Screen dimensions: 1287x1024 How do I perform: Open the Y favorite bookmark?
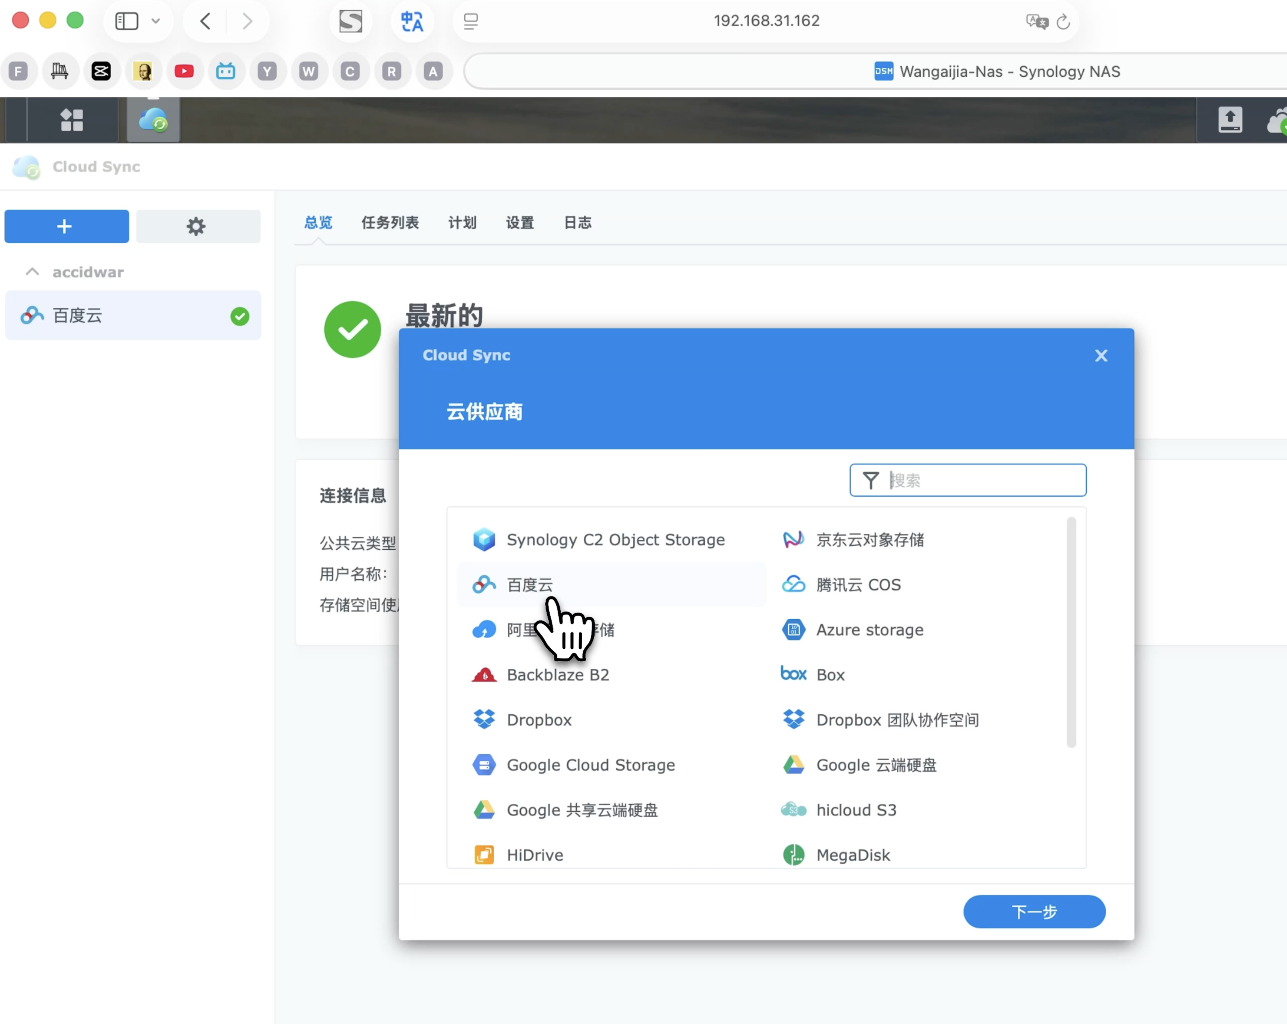267,72
